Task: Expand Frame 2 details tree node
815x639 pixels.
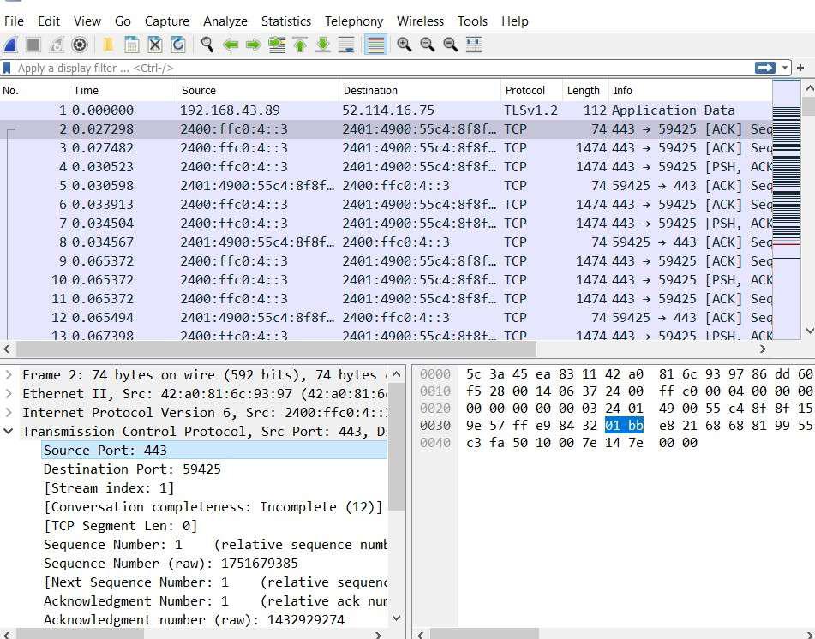Action: tap(9, 374)
